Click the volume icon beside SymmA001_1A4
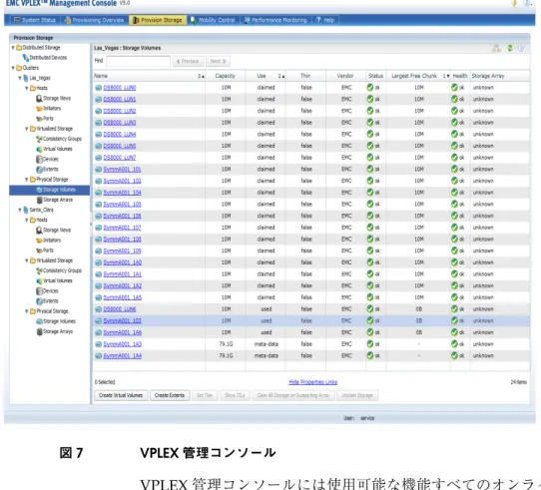The width and height of the screenshot is (541, 490). pyautogui.click(x=99, y=356)
